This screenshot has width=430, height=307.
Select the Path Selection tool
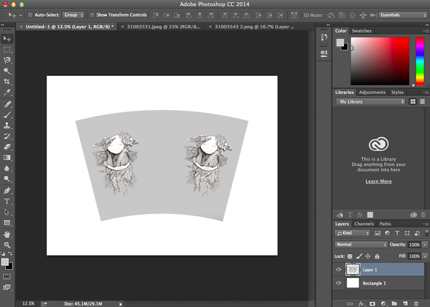pyautogui.click(x=7, y=212)
